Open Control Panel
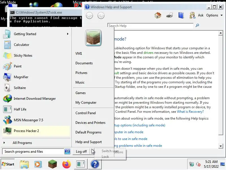 pyautogui.click(x=86, y=113)
